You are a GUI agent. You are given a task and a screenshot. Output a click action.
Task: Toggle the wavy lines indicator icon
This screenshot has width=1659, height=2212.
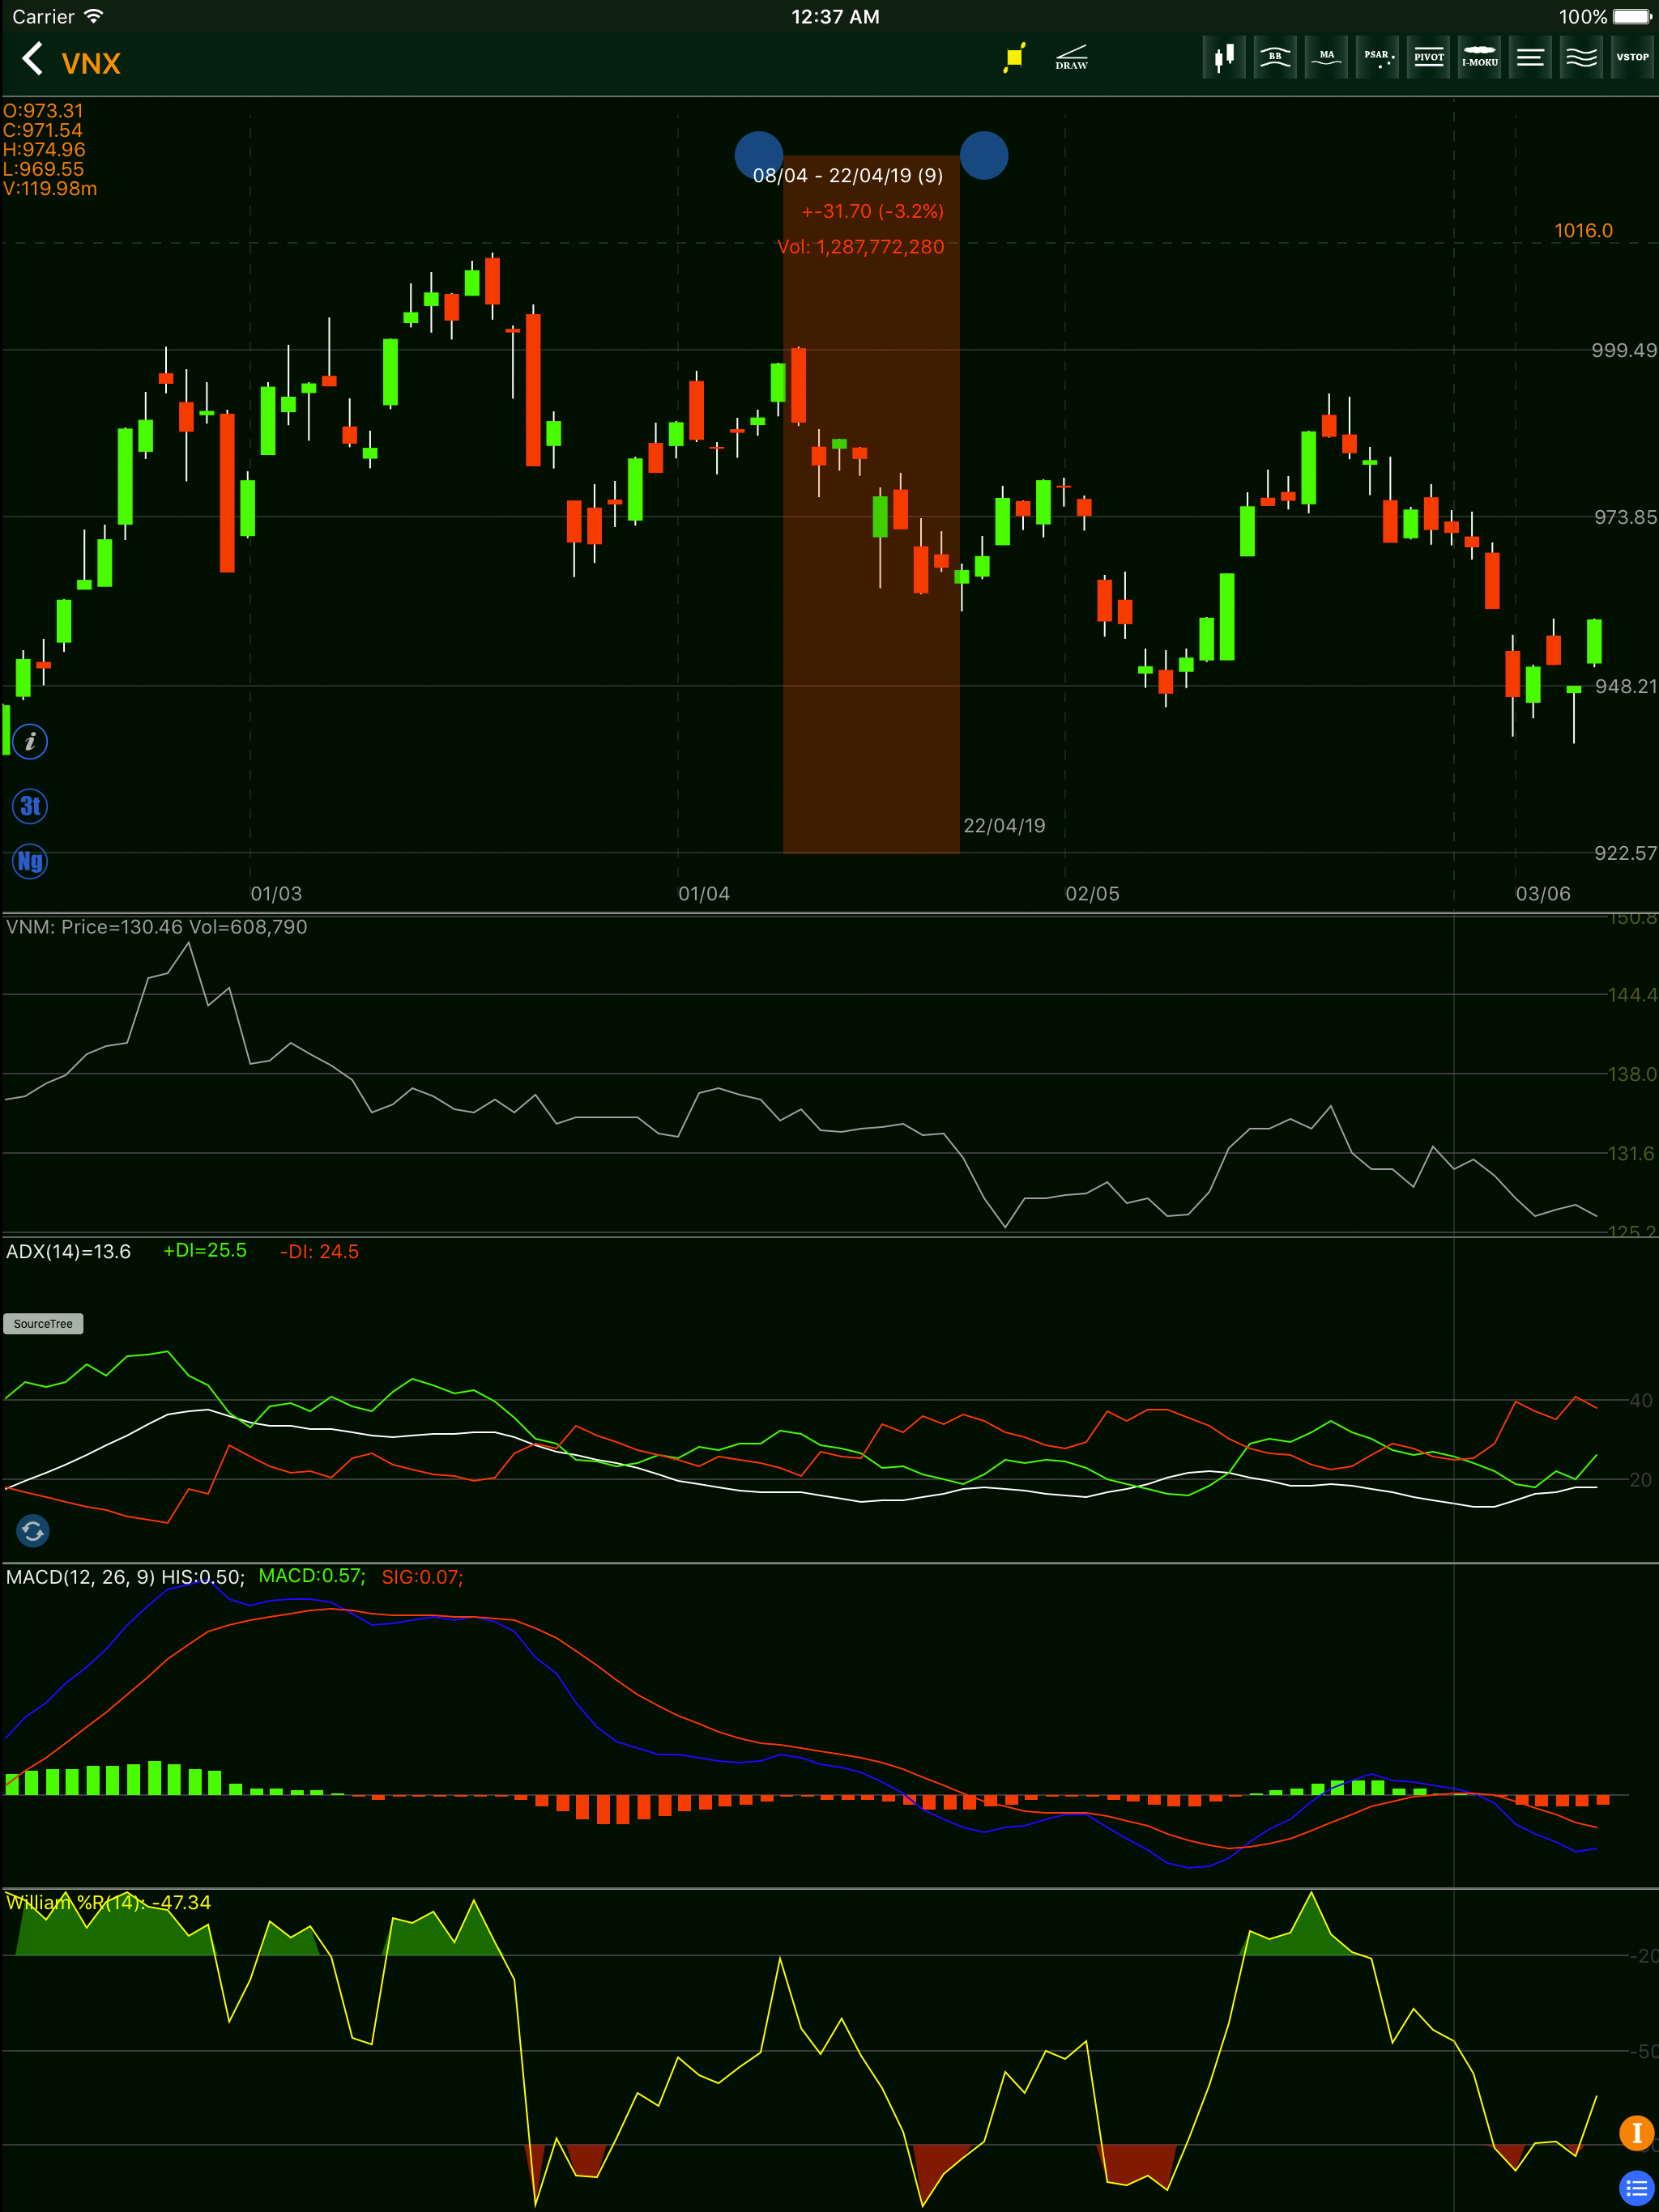pos(1581,57)
